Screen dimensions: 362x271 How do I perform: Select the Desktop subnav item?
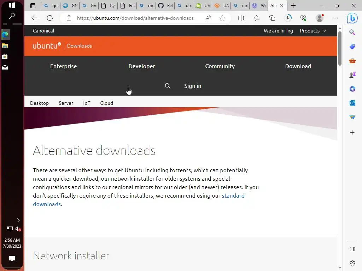click(40, 103)
